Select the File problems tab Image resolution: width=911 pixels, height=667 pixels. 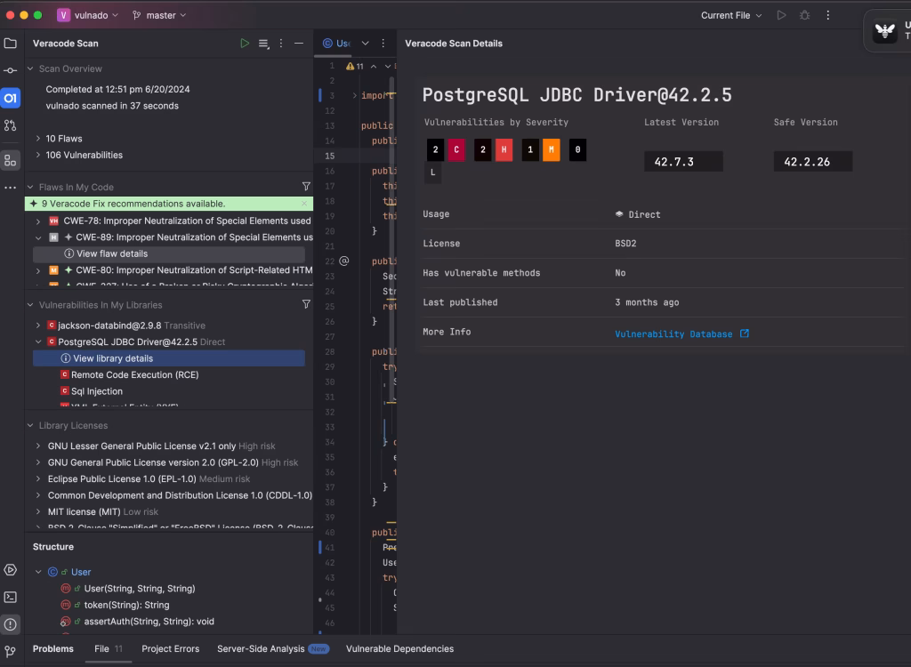coord(108,648)
